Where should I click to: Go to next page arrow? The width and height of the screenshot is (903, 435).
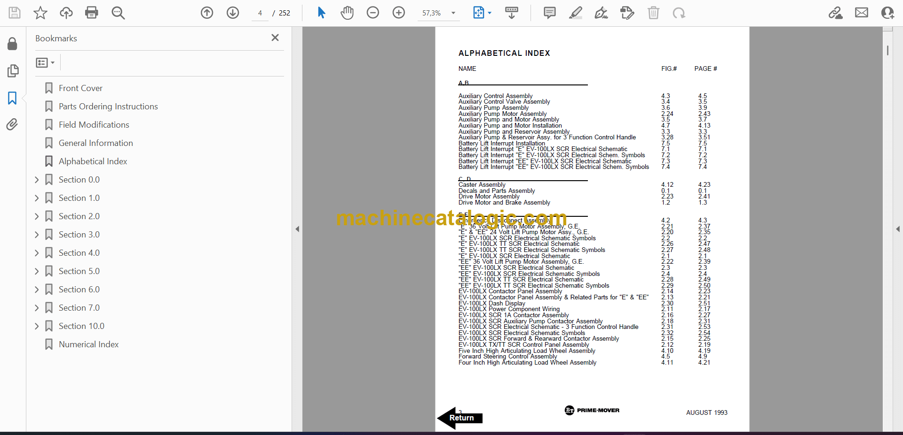[x=233, y=13]
